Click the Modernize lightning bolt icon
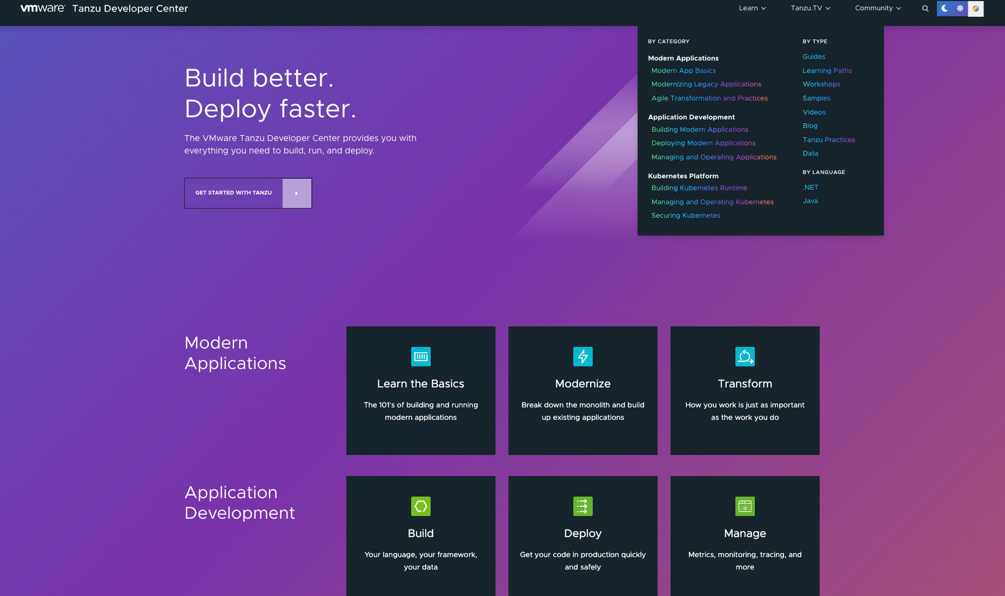Screen dimensions: 1005x596 [583, 357]
